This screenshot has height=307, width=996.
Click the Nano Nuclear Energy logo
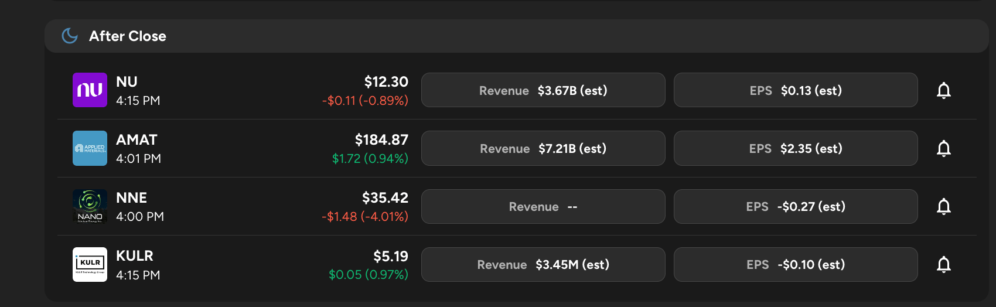click(90, 206)
